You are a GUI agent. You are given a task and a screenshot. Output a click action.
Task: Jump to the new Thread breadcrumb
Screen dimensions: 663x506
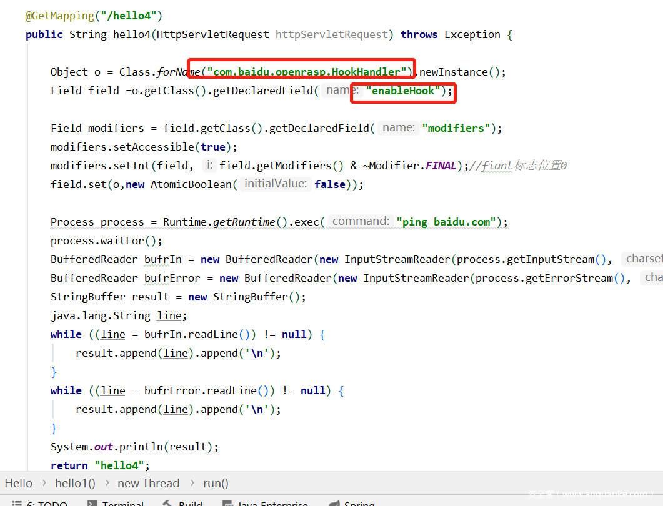[x=148, y=483]
